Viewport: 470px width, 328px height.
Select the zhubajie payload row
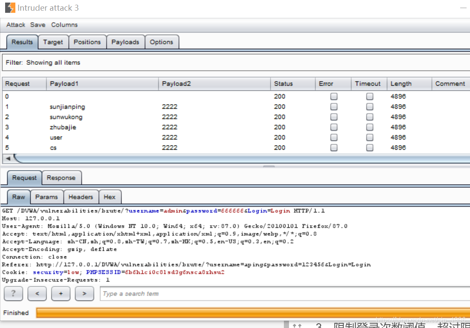click(x=236, y=127)
